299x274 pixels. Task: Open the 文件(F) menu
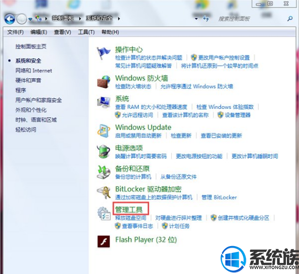[15, 32]
